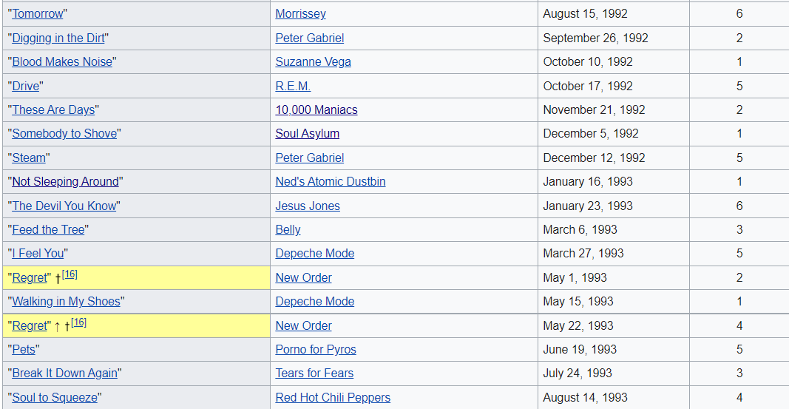
Task: Select weeks value 1 in Blood Makes Noise row
Action: coord(739,61)
